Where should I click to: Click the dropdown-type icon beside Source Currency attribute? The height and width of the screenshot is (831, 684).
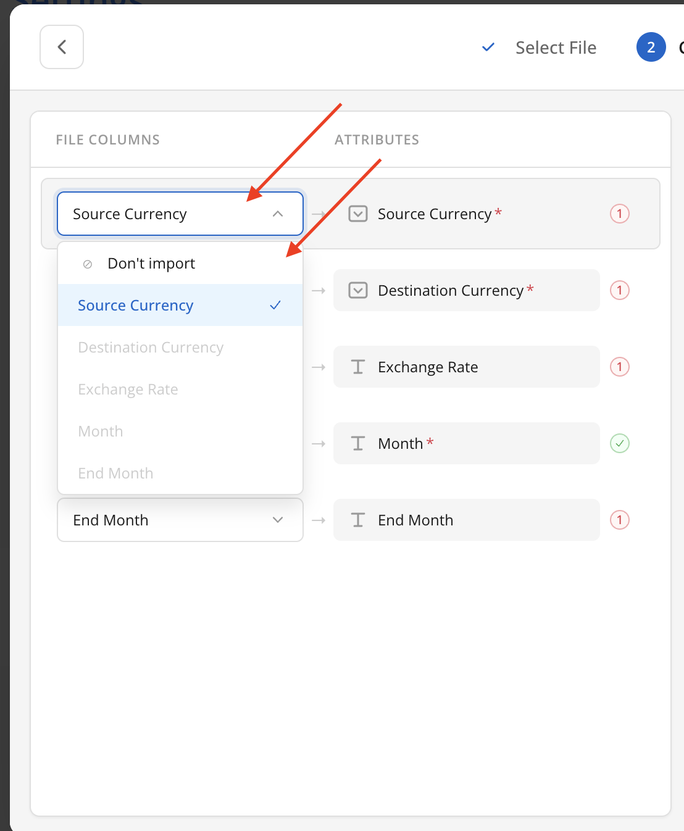pyautogui.click(x=358, y=214)
